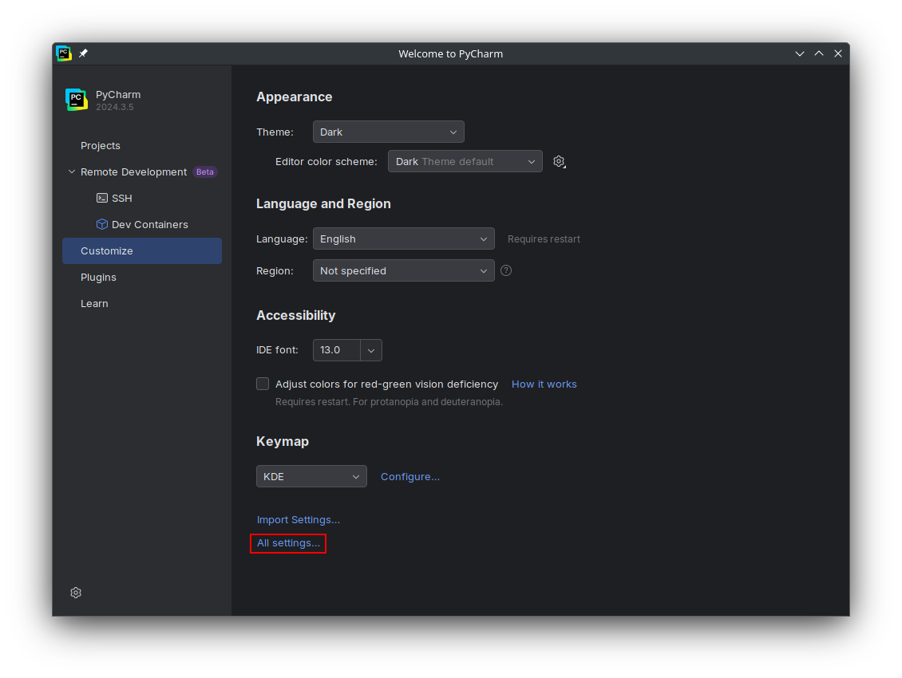Click the IDE font size field

336,350
